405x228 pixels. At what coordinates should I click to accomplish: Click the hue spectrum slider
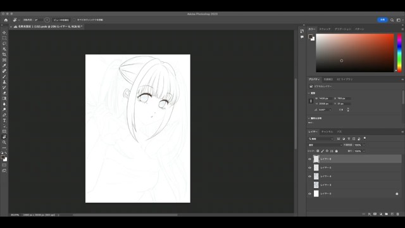click(399, 53)
